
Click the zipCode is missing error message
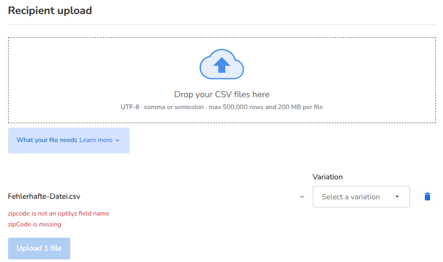(35, 224)
